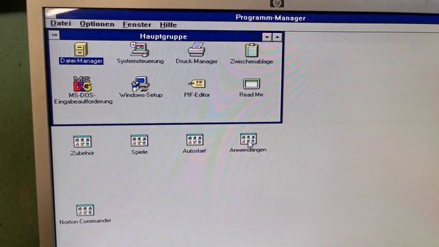This screenshot has height=247, width=439.
Task: Open the Datei menu
Action: click(60, 23)
